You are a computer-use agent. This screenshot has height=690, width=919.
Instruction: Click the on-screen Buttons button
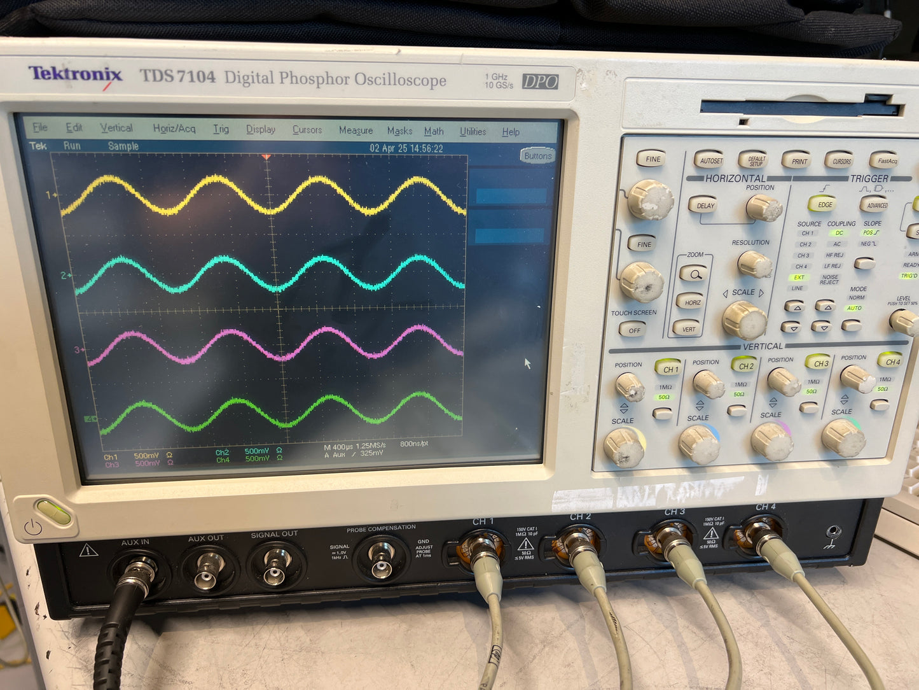[x=537, y=156]
